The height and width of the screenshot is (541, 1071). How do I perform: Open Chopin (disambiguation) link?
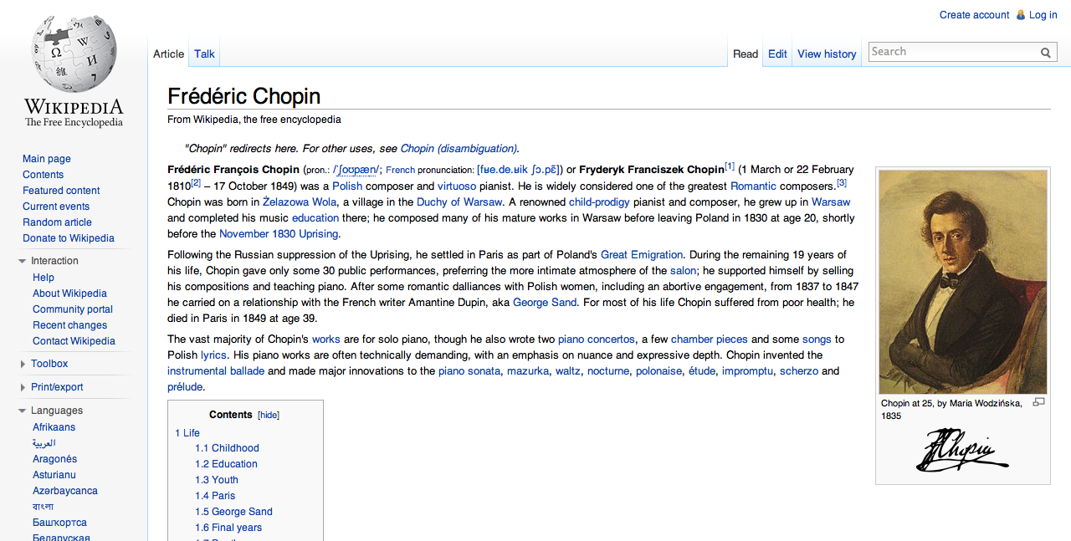pos(459,149)
